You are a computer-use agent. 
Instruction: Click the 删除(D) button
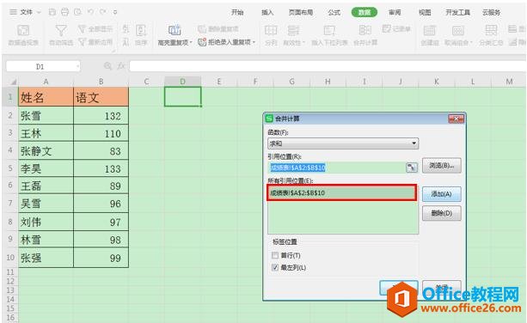[x=441, y=213]
